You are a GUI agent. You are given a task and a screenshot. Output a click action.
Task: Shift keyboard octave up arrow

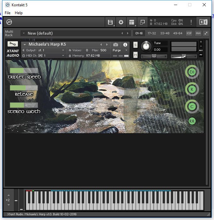(8, 195)
